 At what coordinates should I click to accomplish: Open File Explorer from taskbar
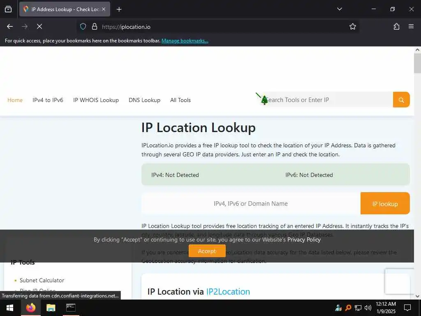pos(51,308)
